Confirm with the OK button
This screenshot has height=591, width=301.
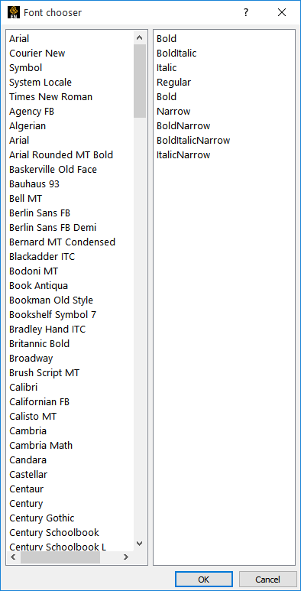(x=204, y=580)
